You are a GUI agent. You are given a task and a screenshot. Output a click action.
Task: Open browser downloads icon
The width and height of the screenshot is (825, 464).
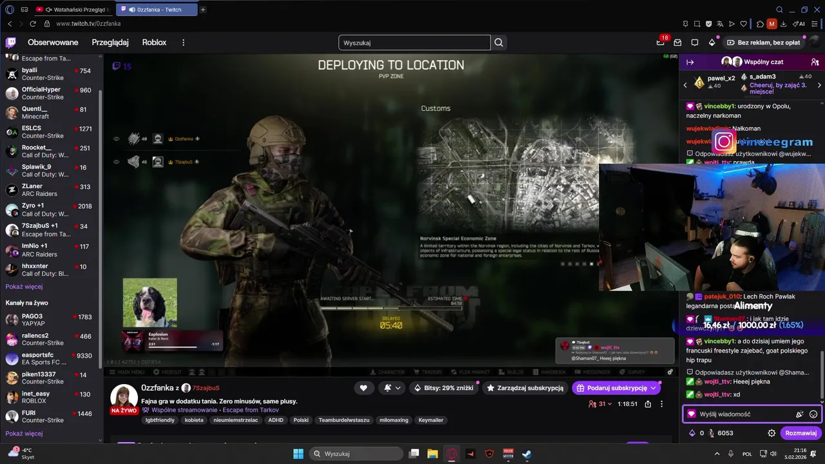(x=783, y=24)
